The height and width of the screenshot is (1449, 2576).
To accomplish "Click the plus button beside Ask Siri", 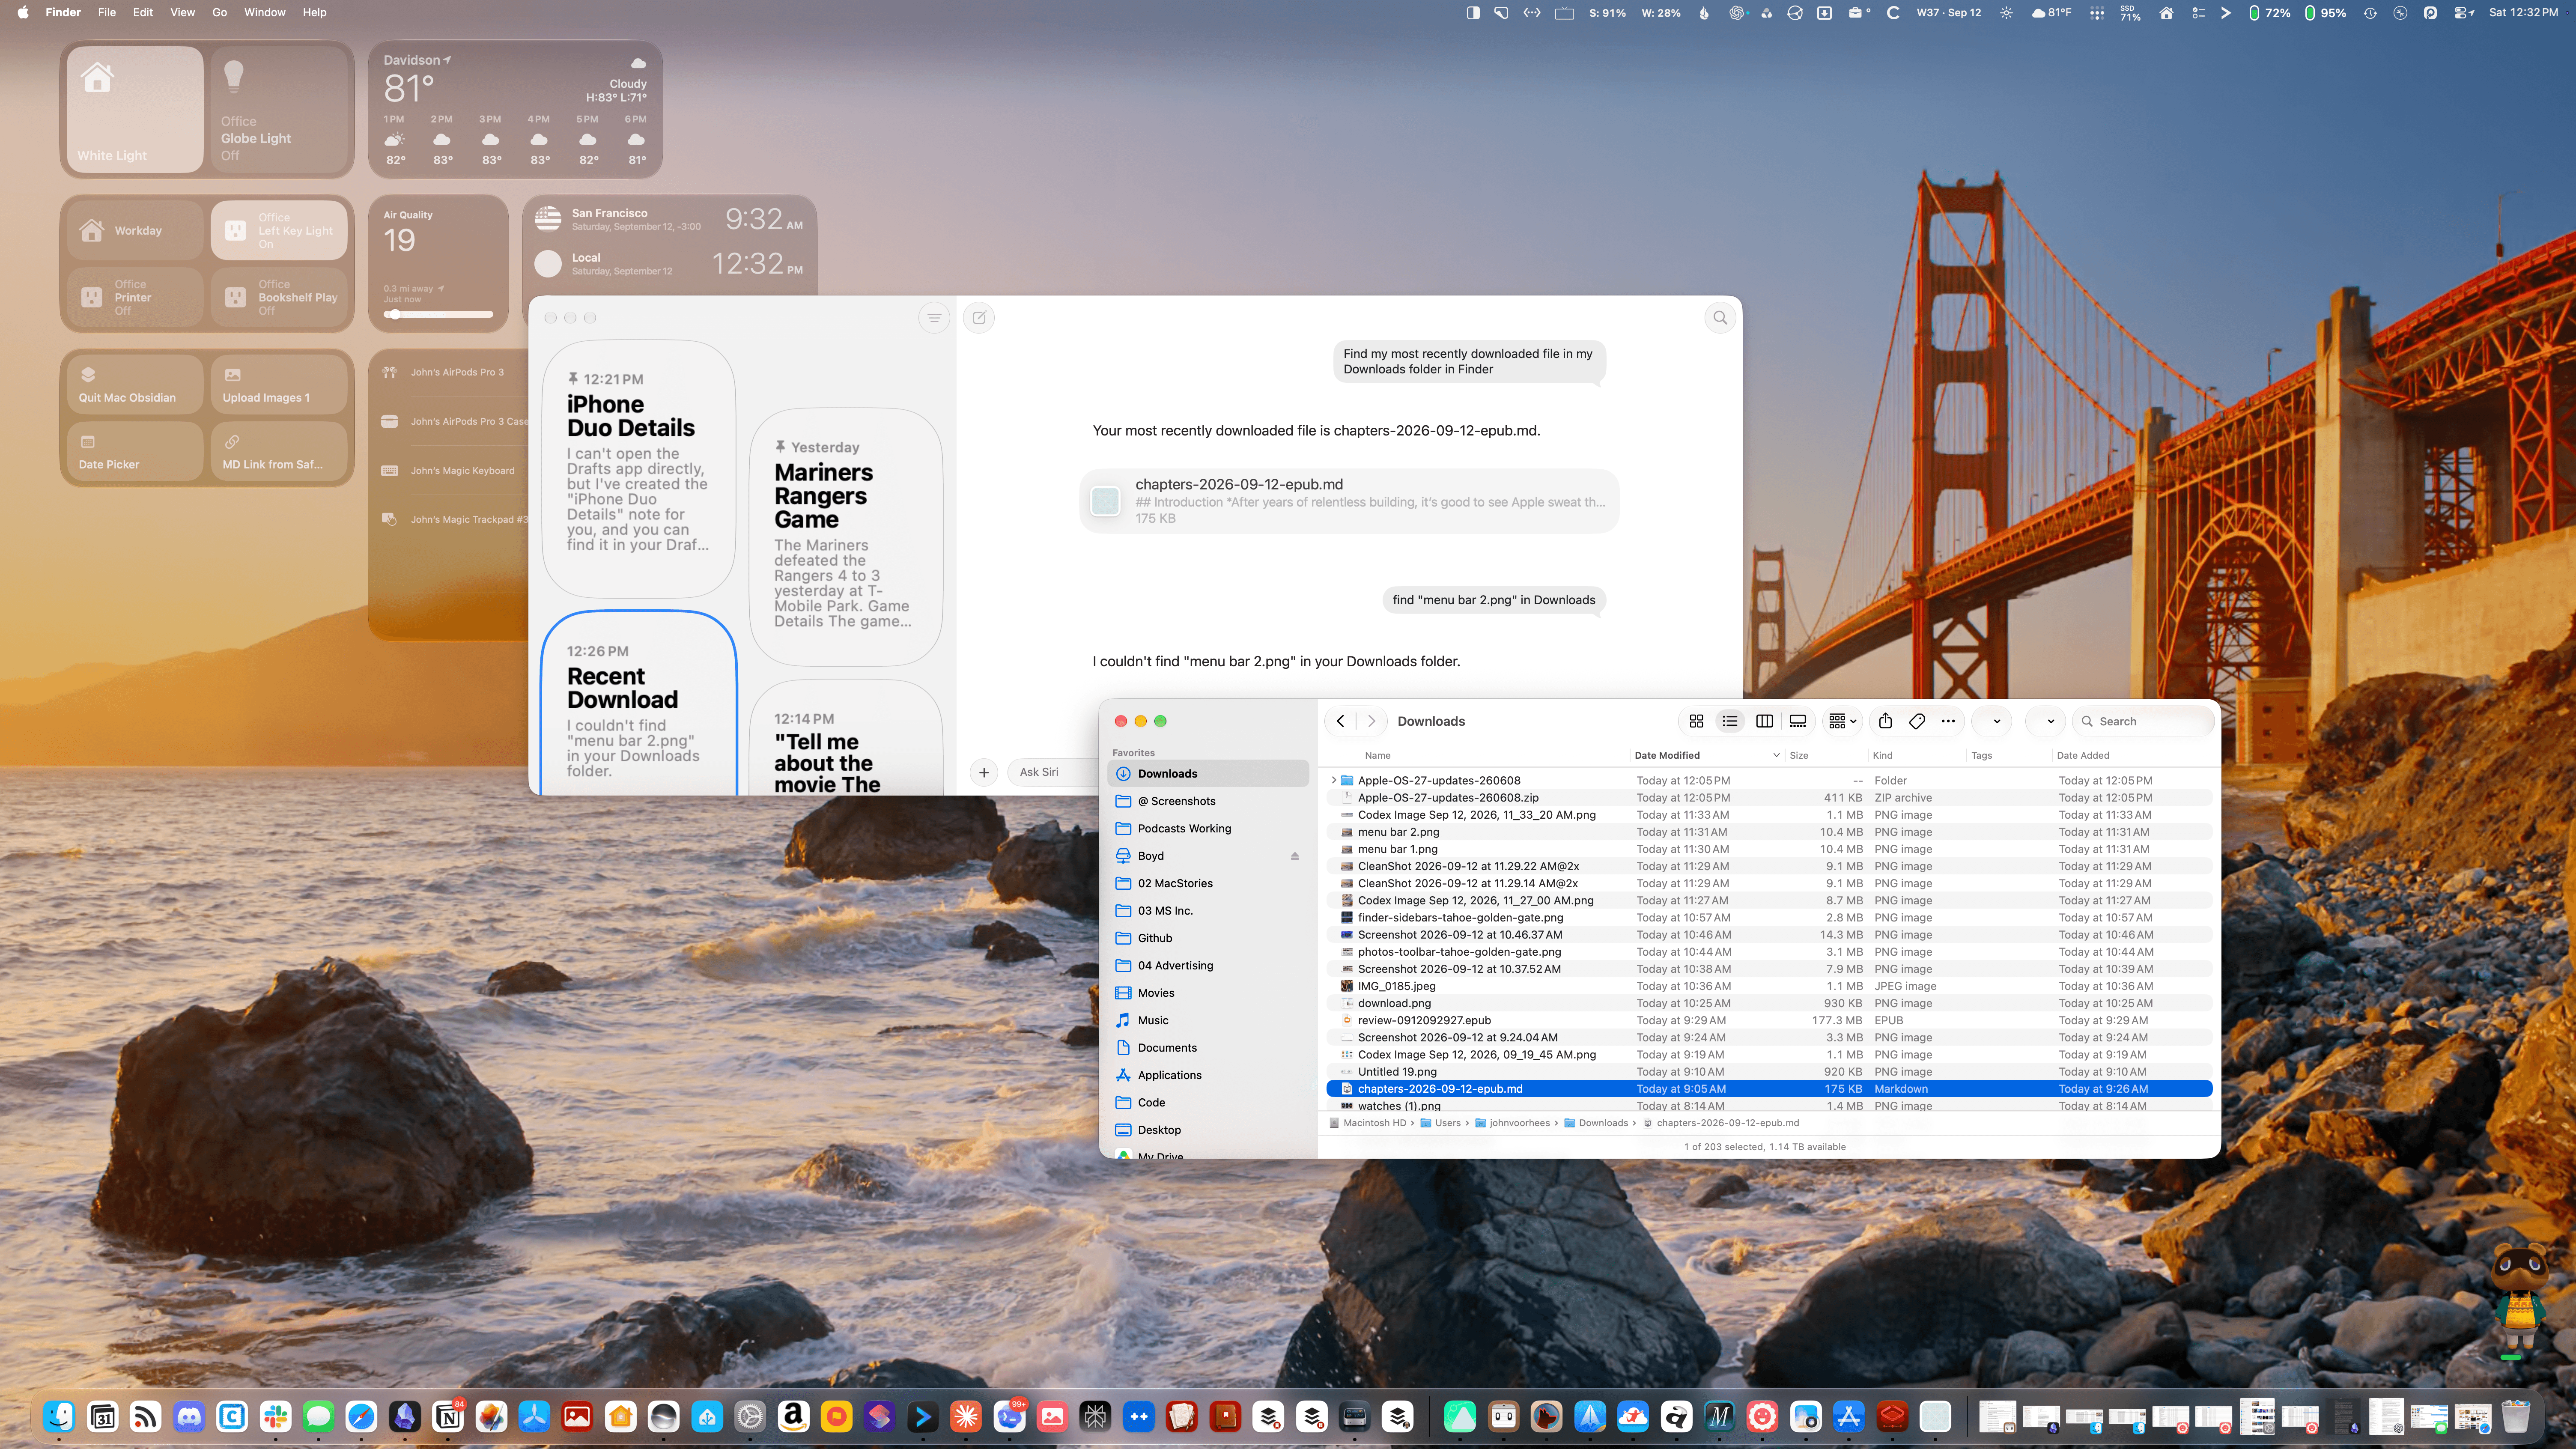I will [x=984, y=772].
